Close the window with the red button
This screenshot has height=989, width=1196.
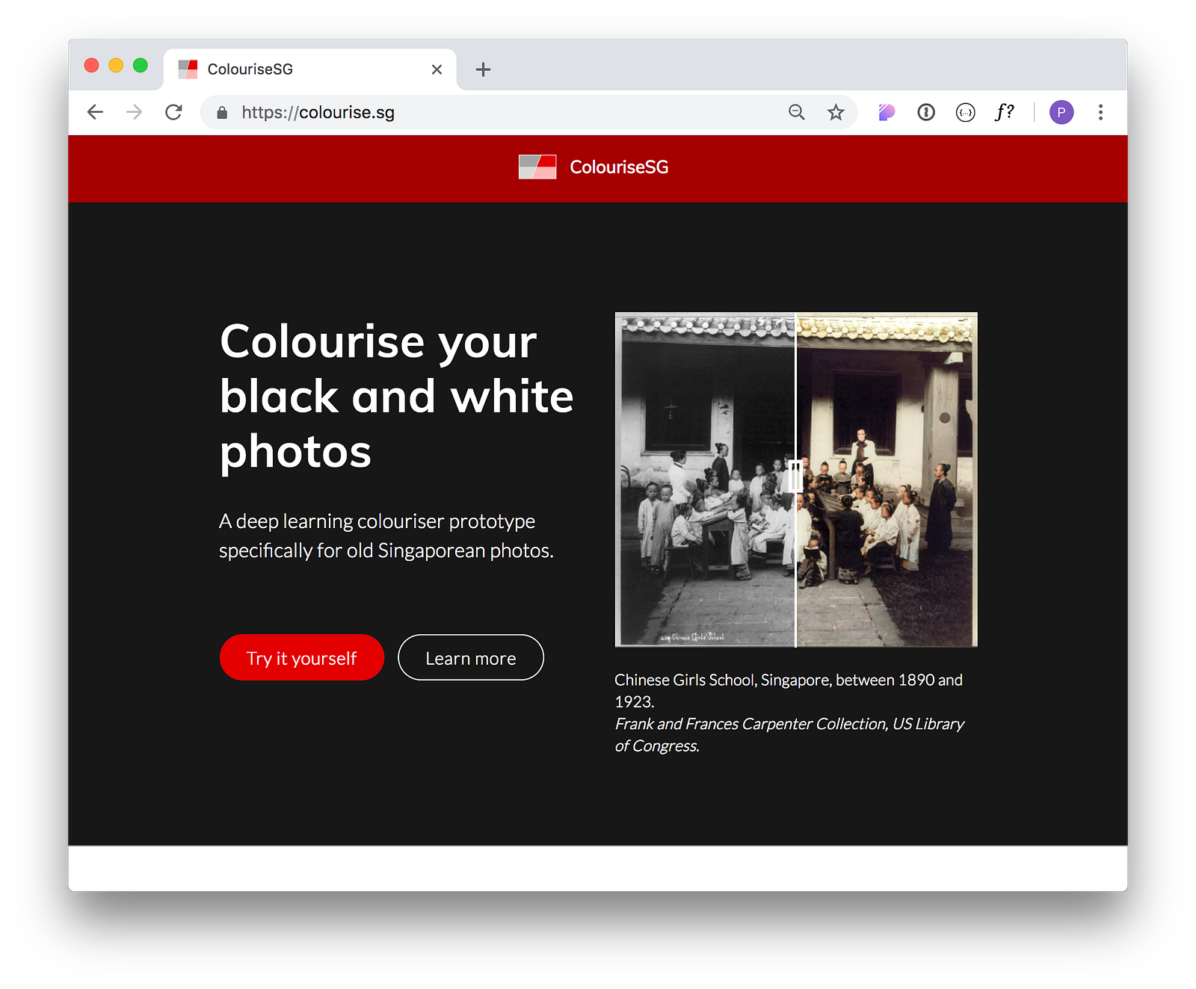[x=92, y=66]
